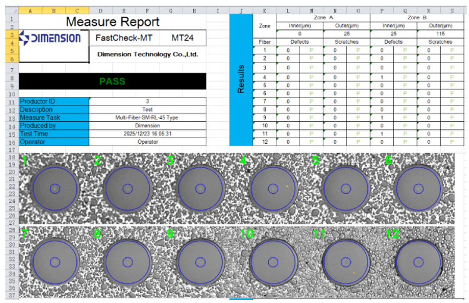Click the Measure Task label cell
The height and width of the screenshot is (303, 469).
[x=54, y=117]
